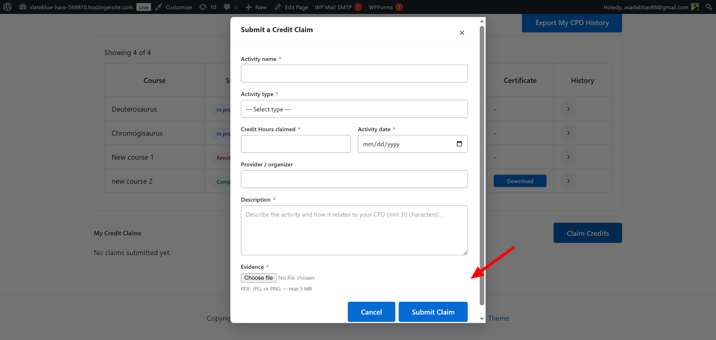Close the Submit a Credit Claim dialog

click(461, 33)
